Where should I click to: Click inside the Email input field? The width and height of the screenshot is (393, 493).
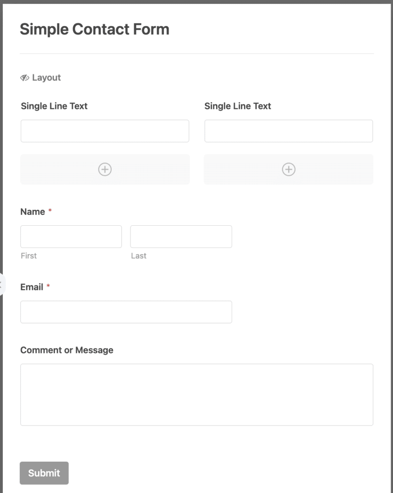pyautogui.click(x=126, y=312)
